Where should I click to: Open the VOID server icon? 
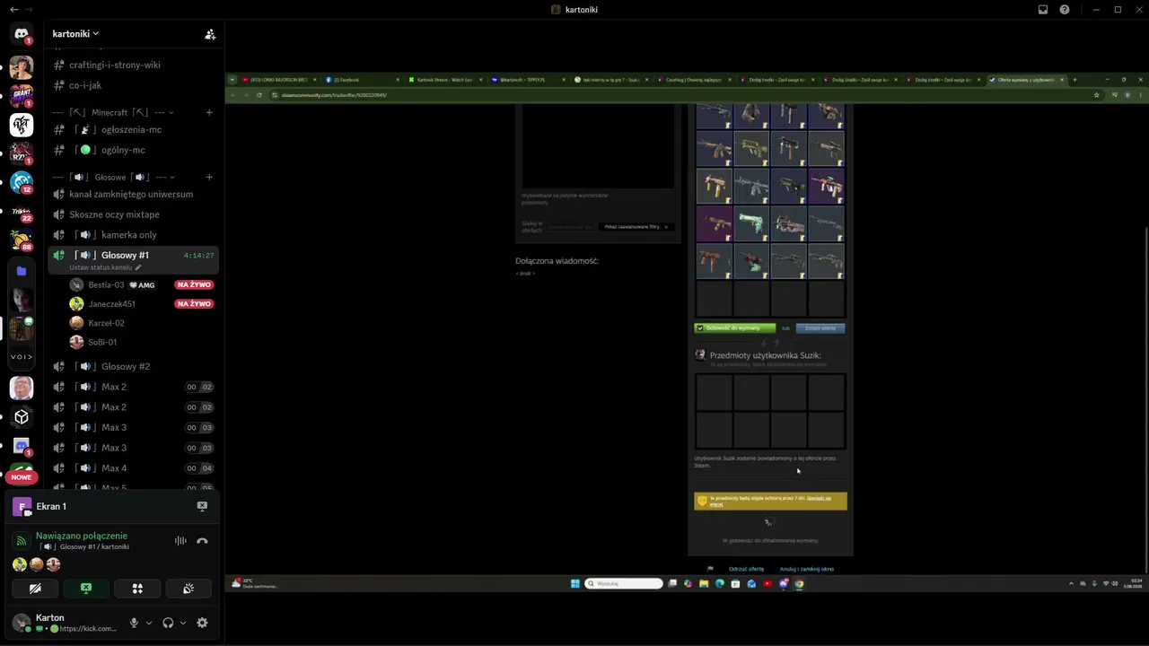(22, 357)
